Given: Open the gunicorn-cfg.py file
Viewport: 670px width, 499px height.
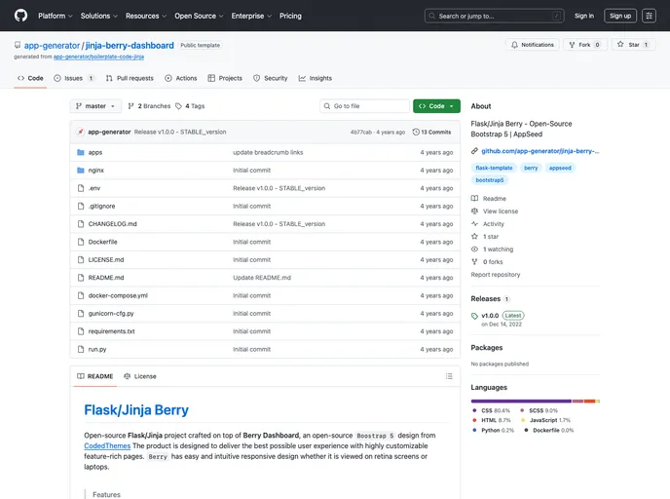Looking at the screenshot, I should (x=111, y=314).
